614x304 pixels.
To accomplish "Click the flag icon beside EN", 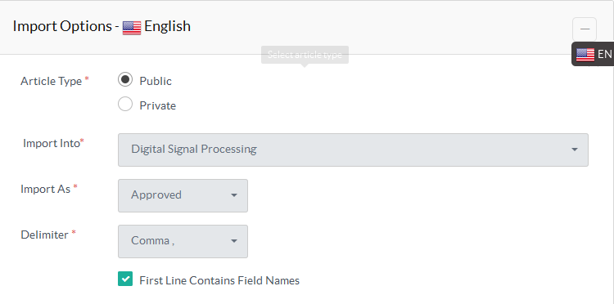I will [585, 54].
